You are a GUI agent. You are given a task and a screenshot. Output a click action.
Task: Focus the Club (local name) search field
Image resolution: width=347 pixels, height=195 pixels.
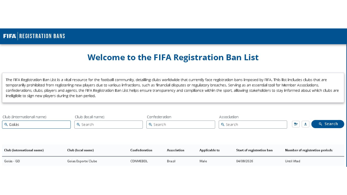point(108,125)
